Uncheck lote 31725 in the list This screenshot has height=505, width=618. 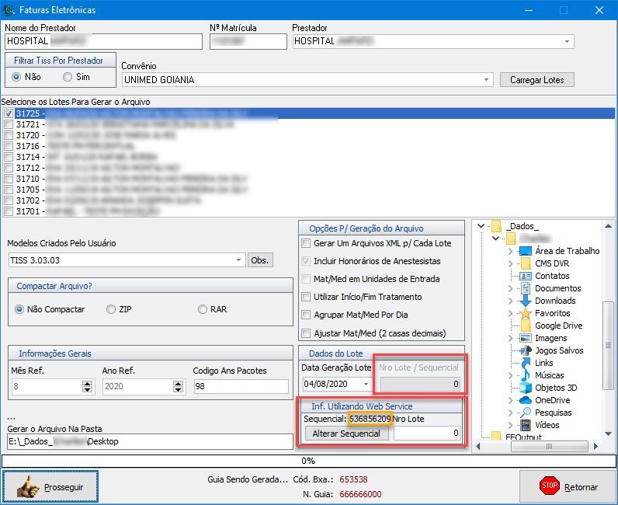click(9, 113)
